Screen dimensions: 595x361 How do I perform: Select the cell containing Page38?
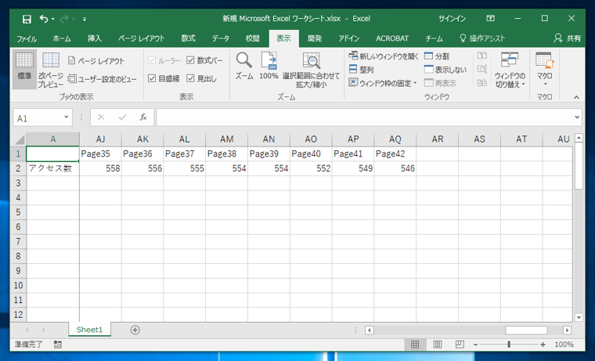point(226,153)
